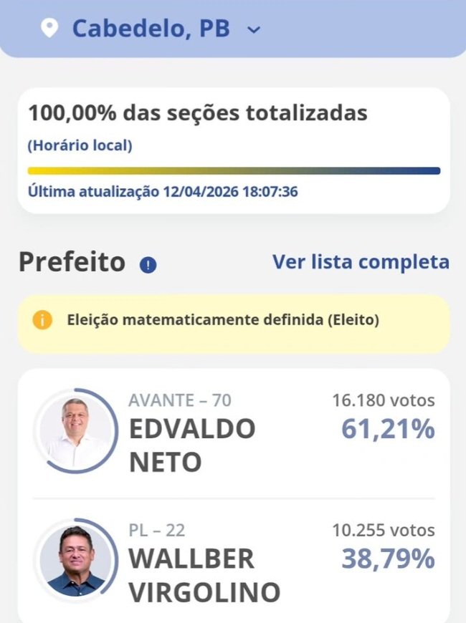Click the WALLBER VIRGOLINO candidate name
This screenshot has height=623, width=466.
pyautogui.click(x=204, y=575)
